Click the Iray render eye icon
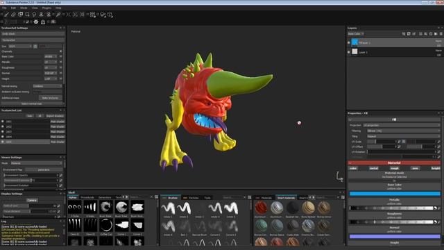Viewport: 444px width, 250px height. [x=36, y=22]
